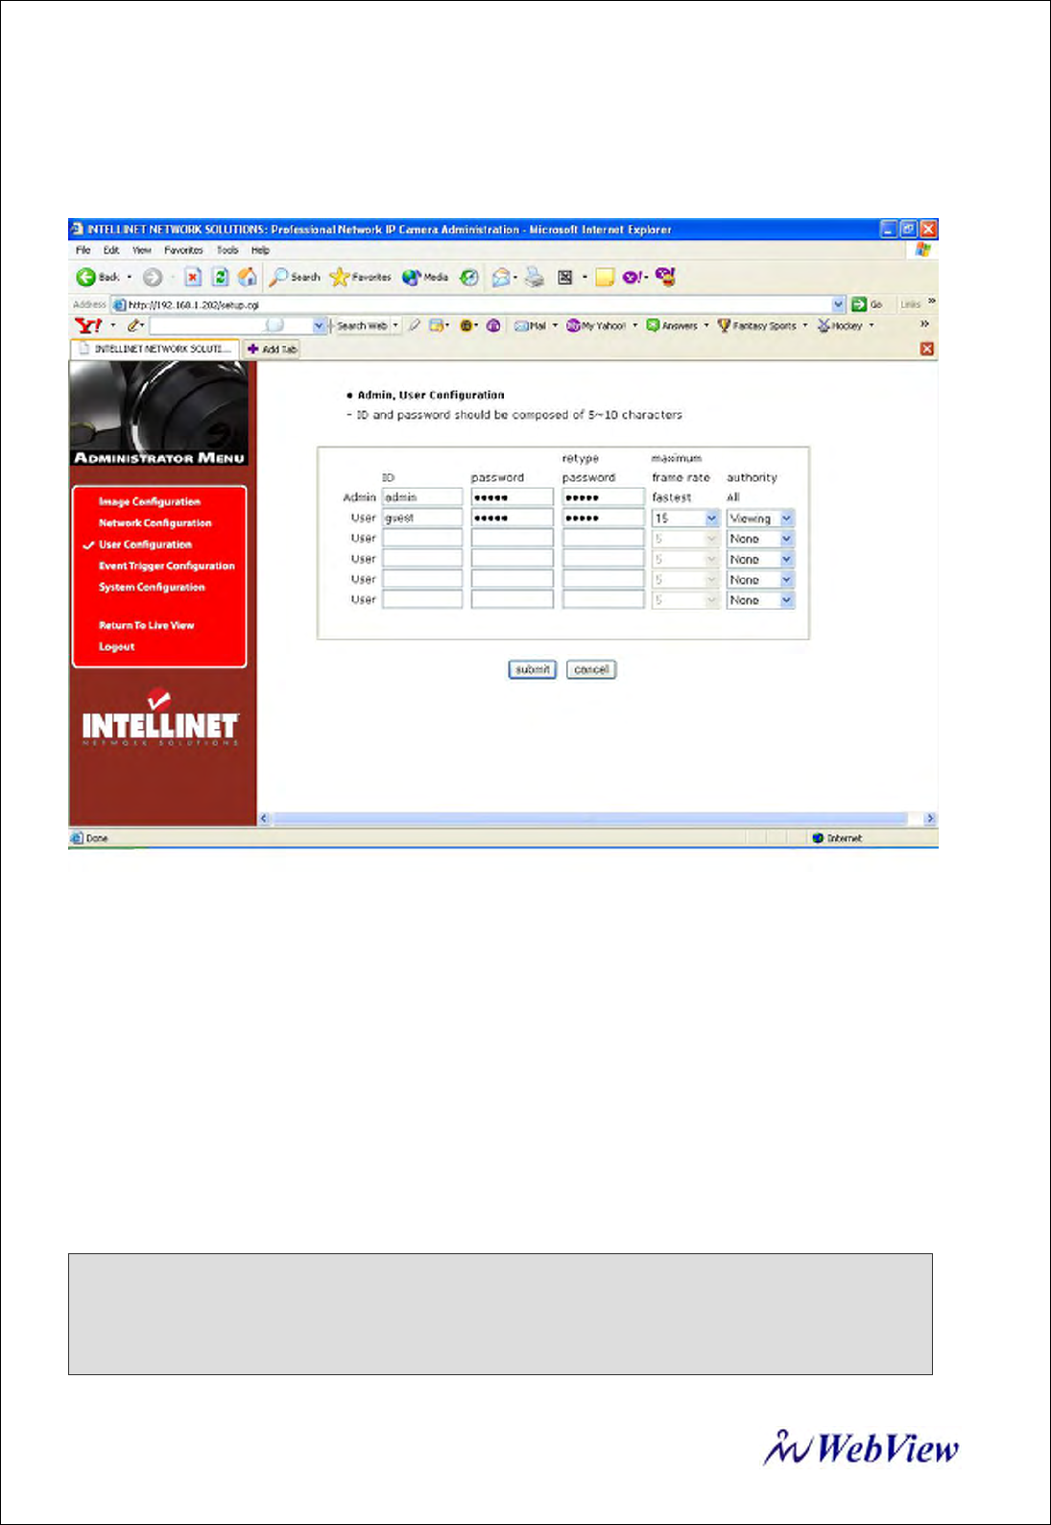Open the Favorites star pane
This screenshot has width=1051, height=1525.
pos(360,277)
